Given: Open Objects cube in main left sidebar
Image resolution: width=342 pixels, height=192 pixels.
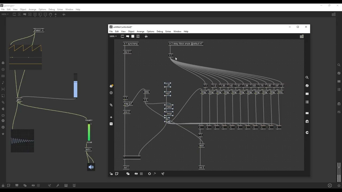Looking at the screenshot, I should click(x=3, y=63).
